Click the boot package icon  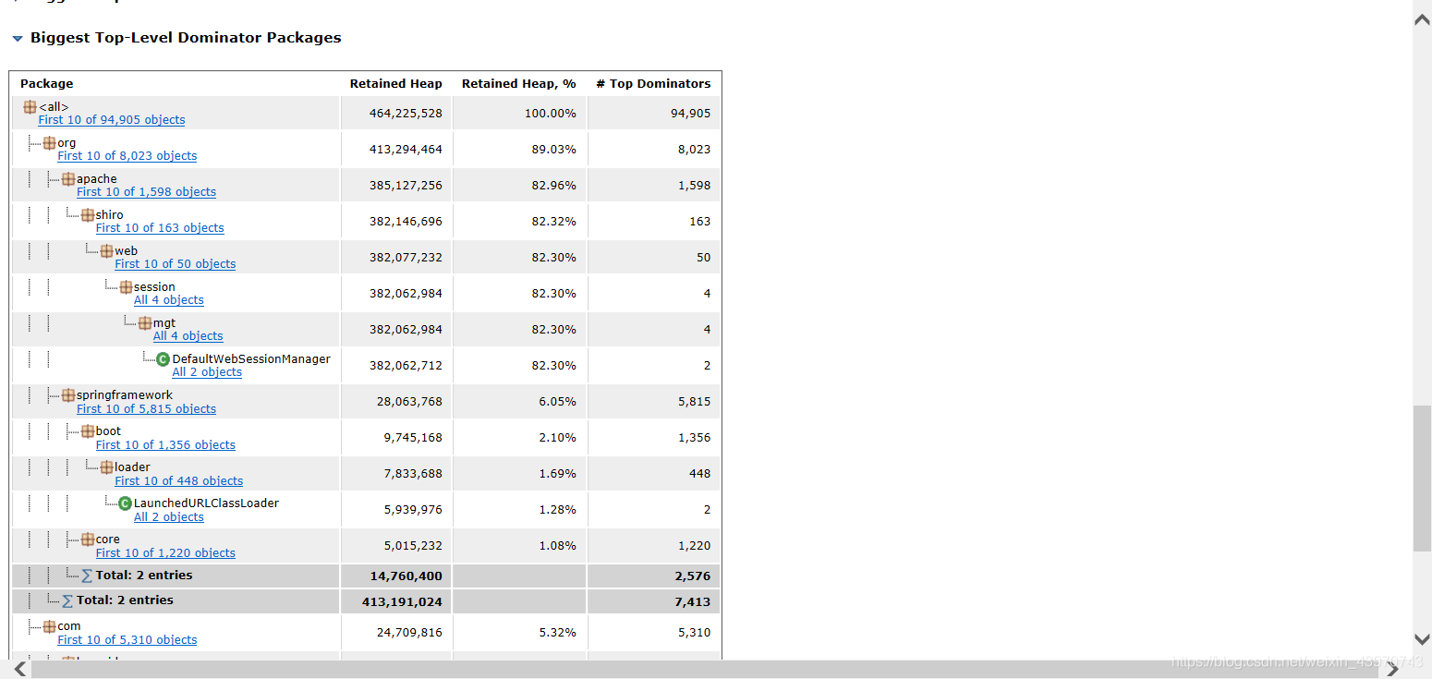[88, 431]
